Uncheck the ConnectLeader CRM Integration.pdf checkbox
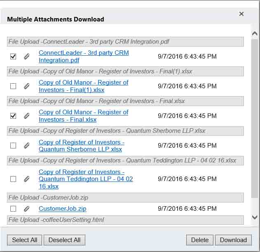This screenshot has height=252, width=260. [13, 57]
